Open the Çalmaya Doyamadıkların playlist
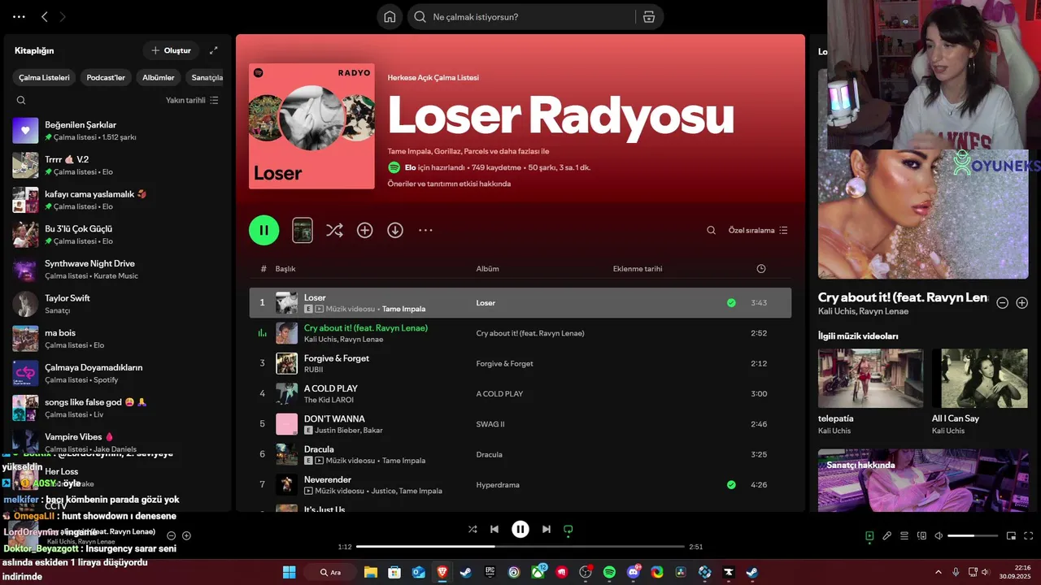 pos(118,374)
